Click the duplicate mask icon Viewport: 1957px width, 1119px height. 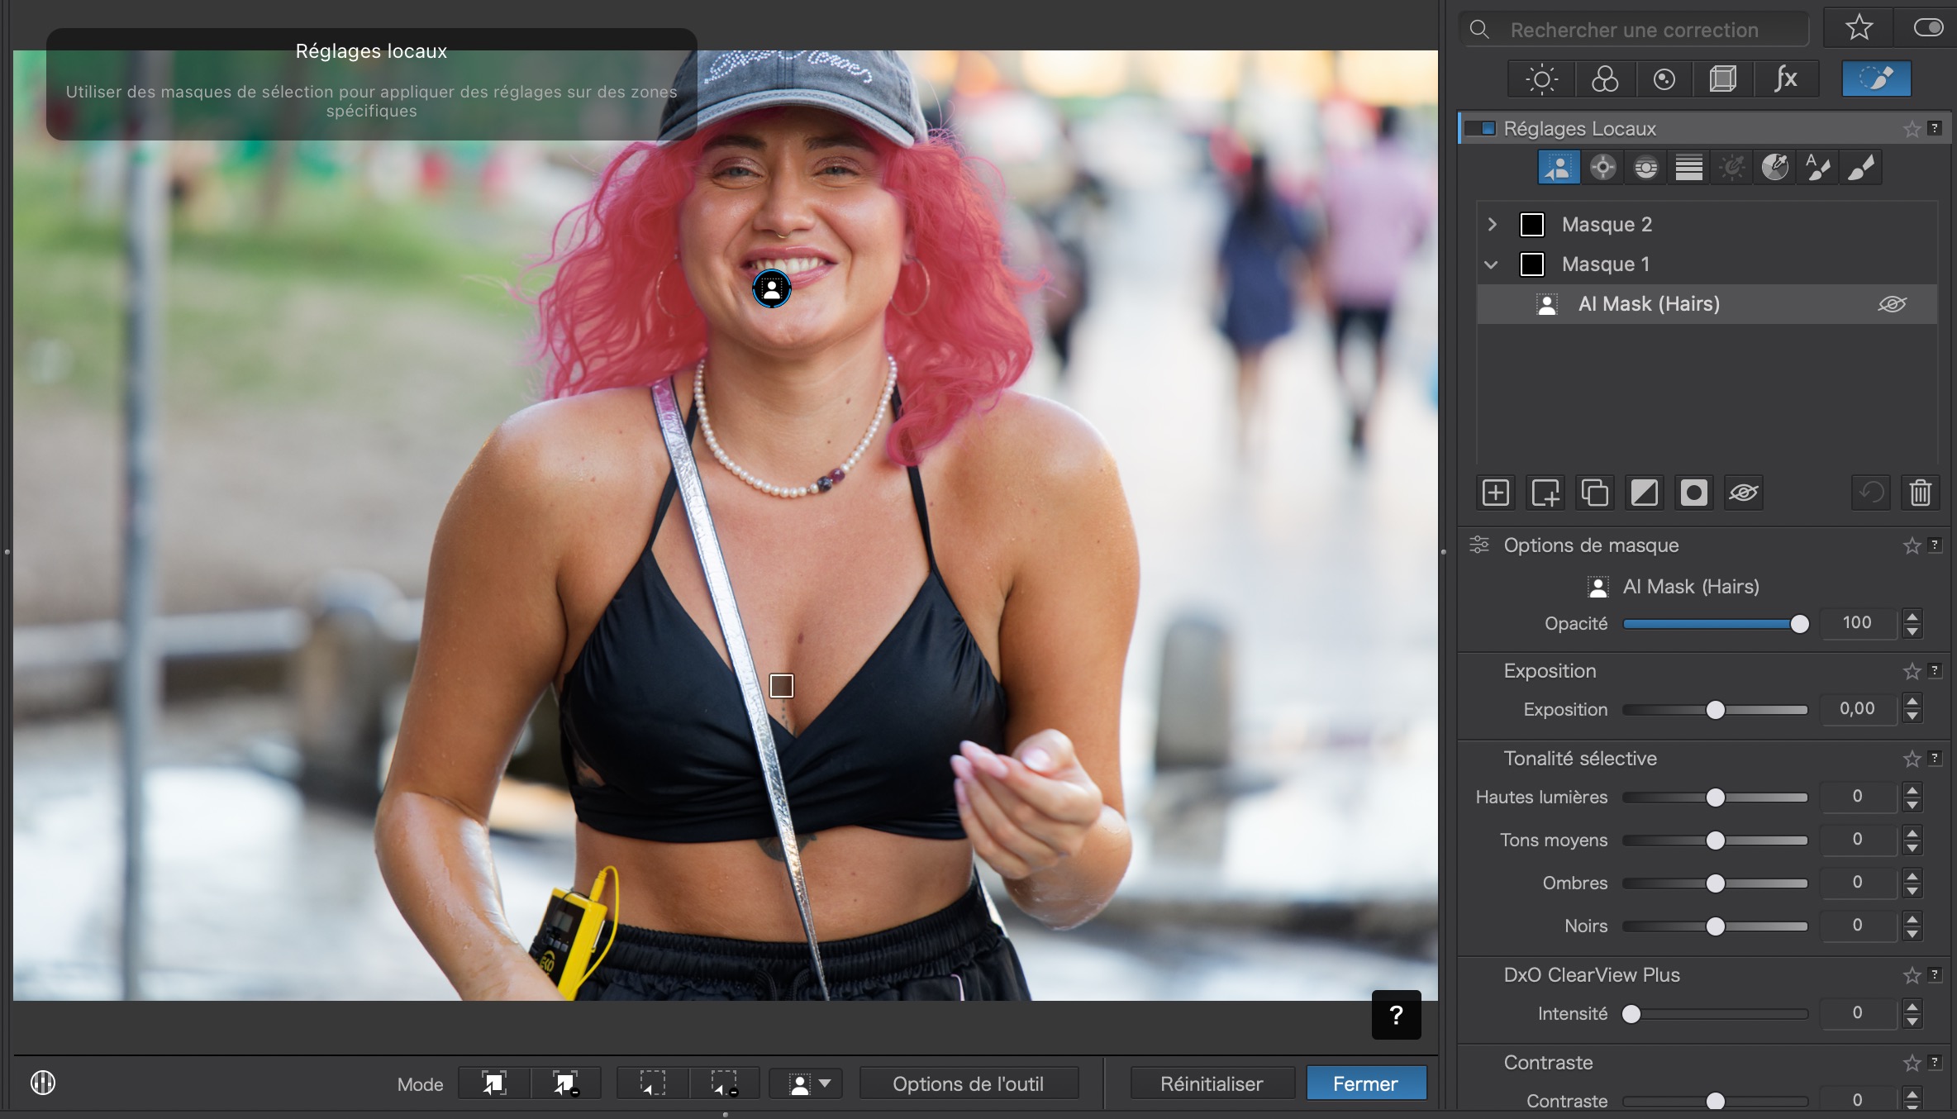[x=1594, y=493]
